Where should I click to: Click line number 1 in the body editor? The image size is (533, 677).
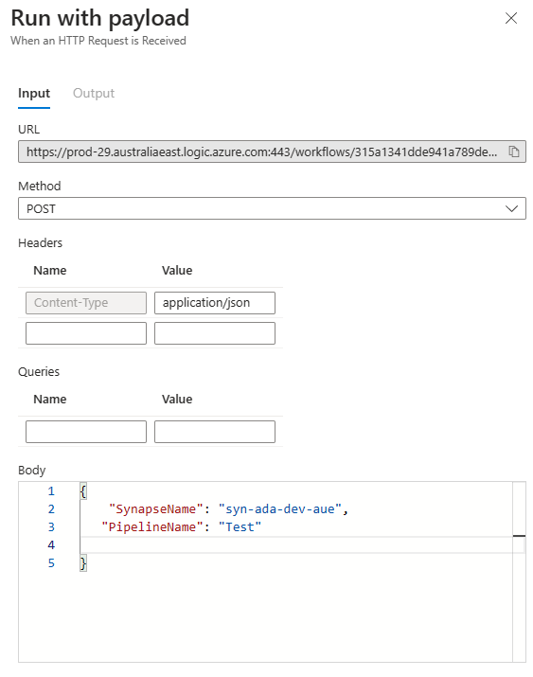coord(51,491)
